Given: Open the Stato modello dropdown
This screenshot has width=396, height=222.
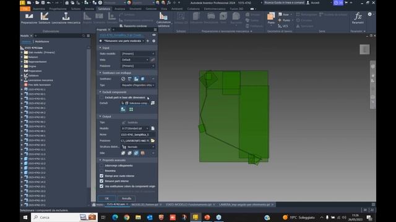Looking at the screenshot, I should [138, 54].
